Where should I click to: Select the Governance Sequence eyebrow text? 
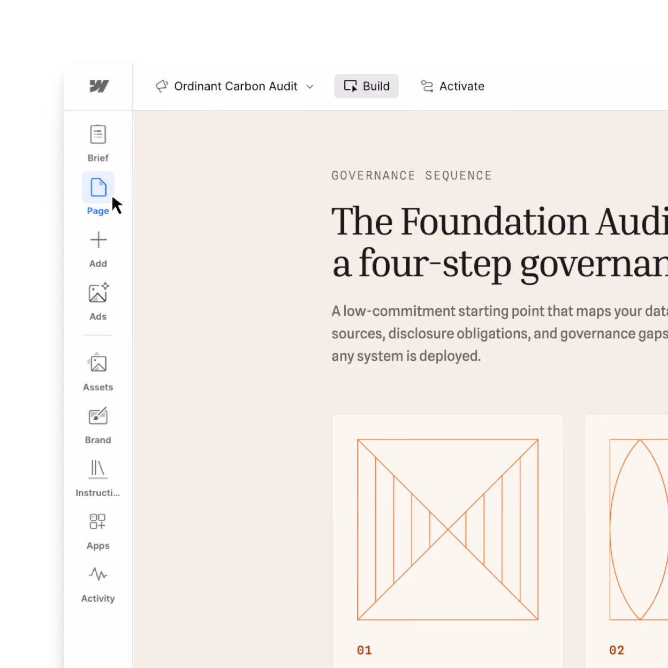coord(412,176)
